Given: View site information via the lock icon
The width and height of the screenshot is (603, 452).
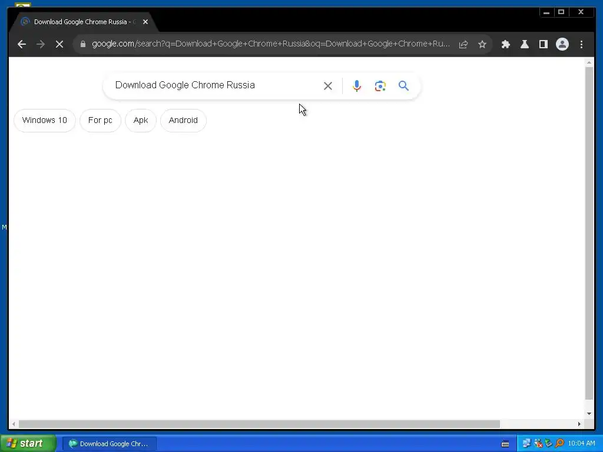Looking at the screenshot, I should (x=82, y=44).
